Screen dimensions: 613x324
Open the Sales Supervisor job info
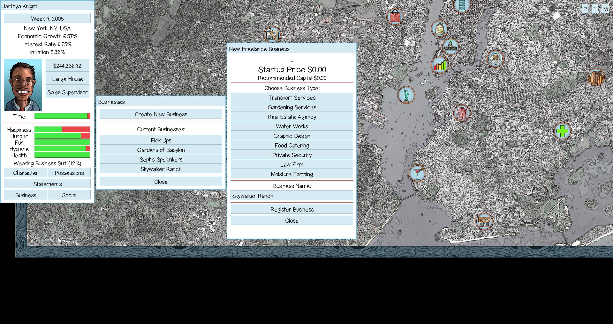tap(67, 92)
